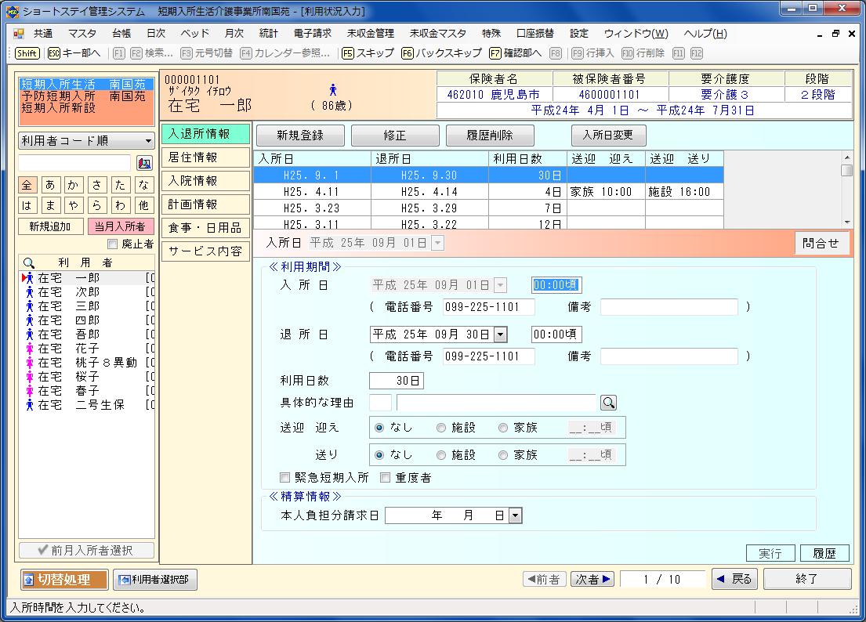Expand the 本人負担分請求日 date dropdown
866x622 pixels.
515,515
